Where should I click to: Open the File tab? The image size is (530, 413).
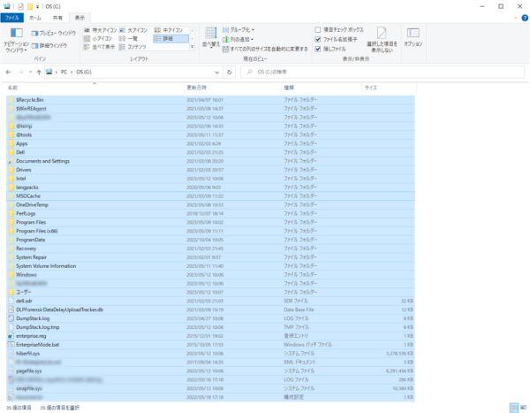pos(12,18)
